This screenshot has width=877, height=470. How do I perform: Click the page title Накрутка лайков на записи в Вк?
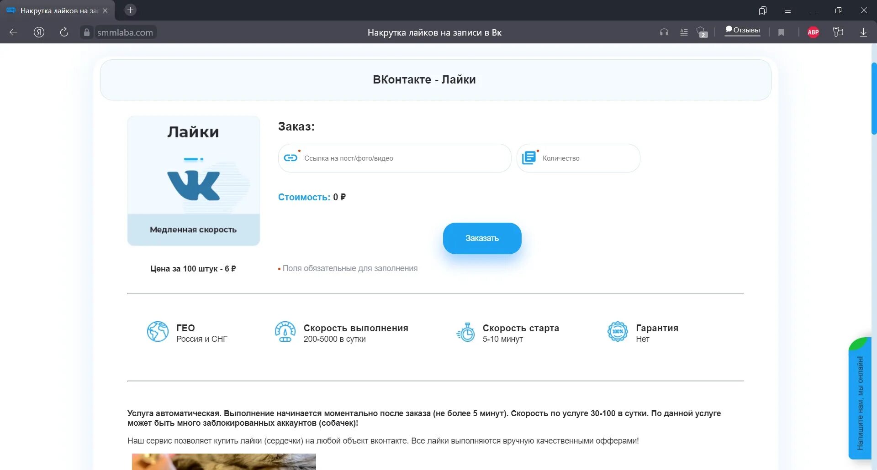pyautogui.click(x=434, y=32)
